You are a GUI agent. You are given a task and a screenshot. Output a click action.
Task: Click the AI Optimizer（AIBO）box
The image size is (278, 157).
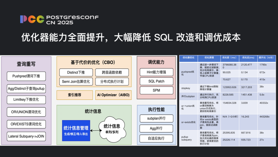click(113, 95)
